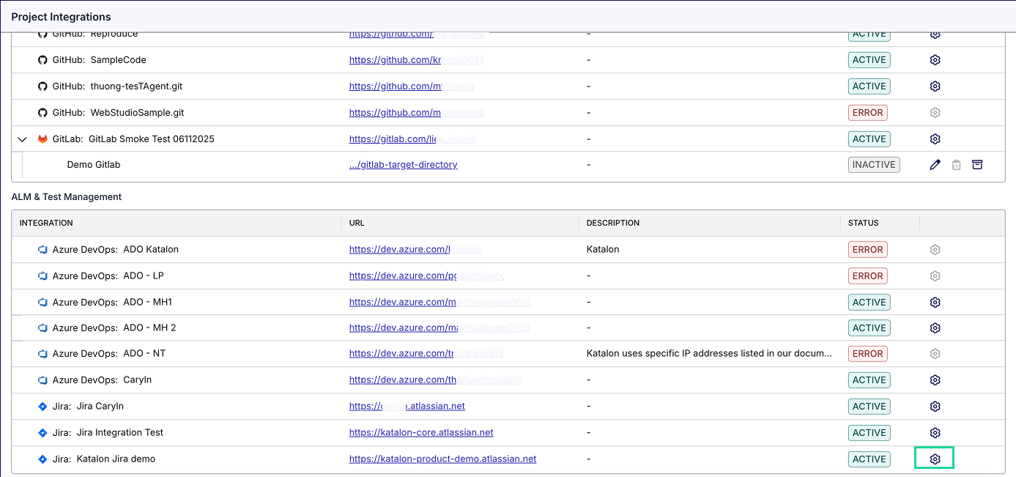
Task: Open settings gear for GitLab Smoke Test 06112025
Action: coord(935,139)
